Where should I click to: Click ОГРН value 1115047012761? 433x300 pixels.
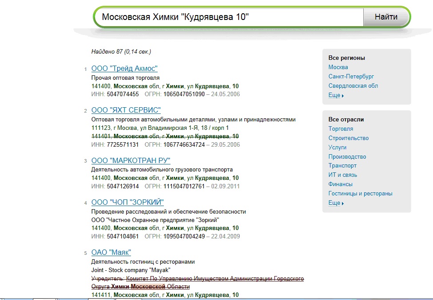pyautogui.click(x=184, y=186)
